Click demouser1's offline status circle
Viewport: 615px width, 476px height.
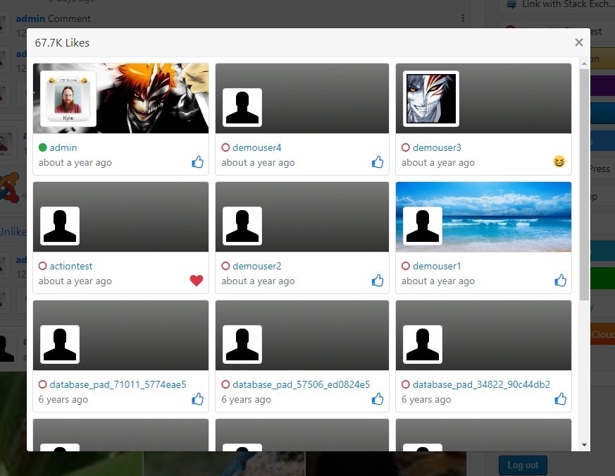click(x=406, y=267)
